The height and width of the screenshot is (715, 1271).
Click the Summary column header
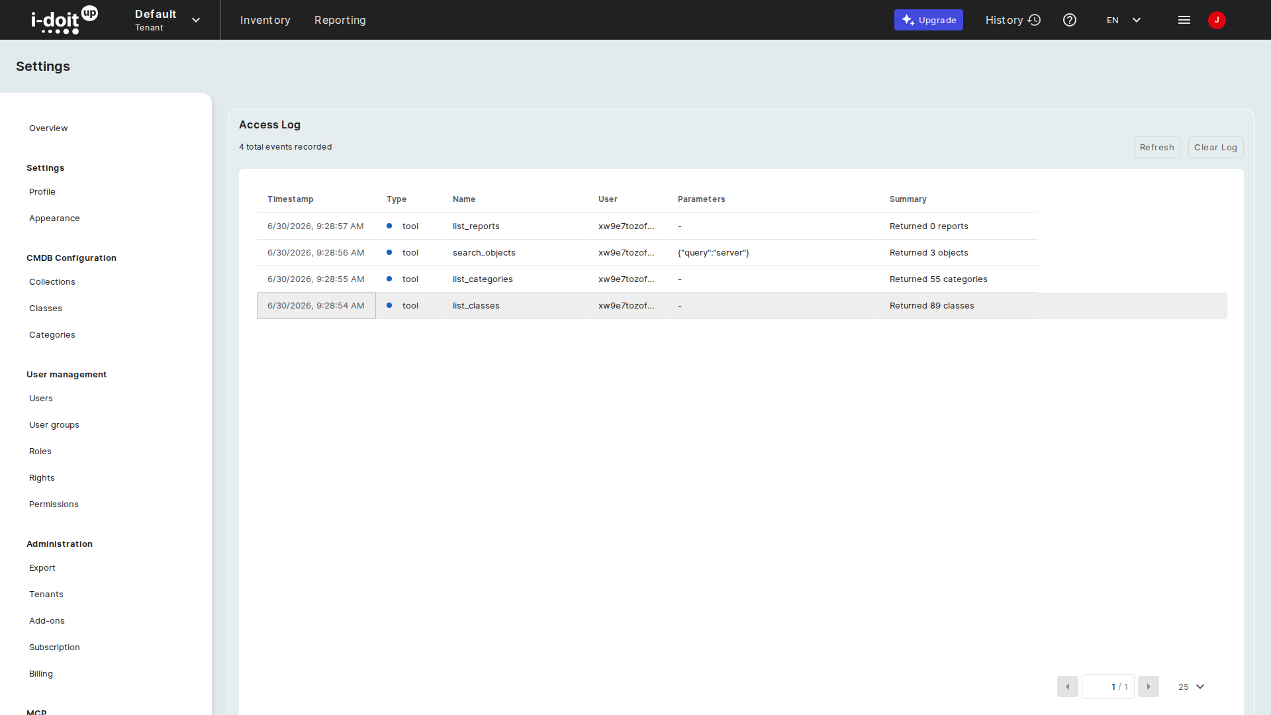(908, 199)
